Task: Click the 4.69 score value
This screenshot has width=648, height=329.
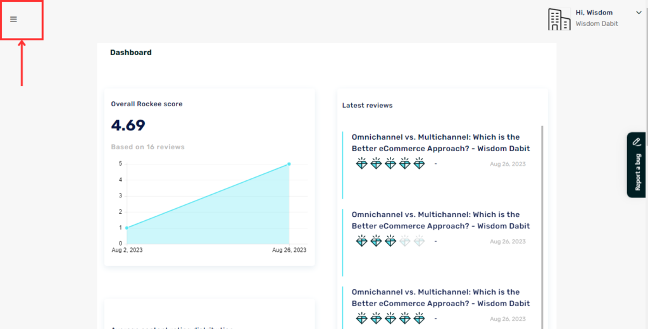Action: (x=128, y=125)
